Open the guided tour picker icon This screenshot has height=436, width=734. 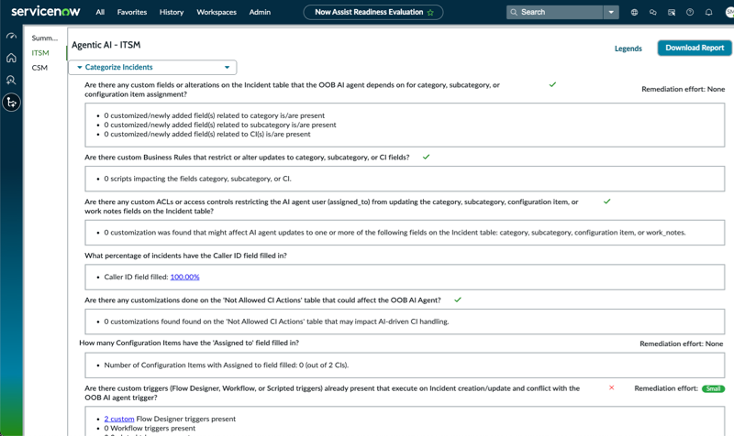click(x=672, y=12)
